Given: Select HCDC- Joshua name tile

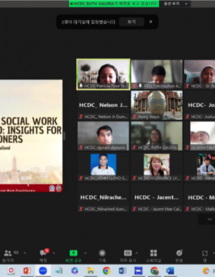Looking at the screenshot, I should (200, 105).
